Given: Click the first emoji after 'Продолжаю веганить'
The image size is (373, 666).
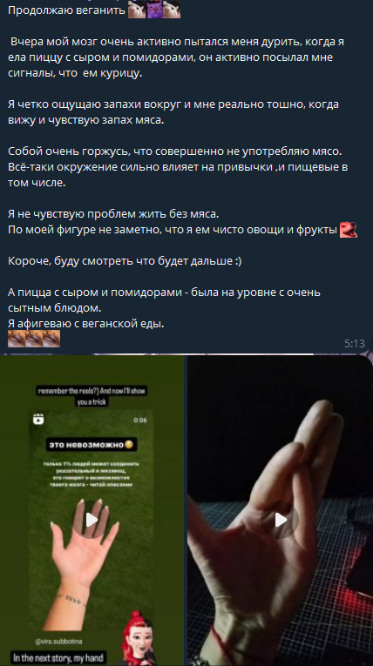Looking at the screenshot, I should tap(137, 10).
